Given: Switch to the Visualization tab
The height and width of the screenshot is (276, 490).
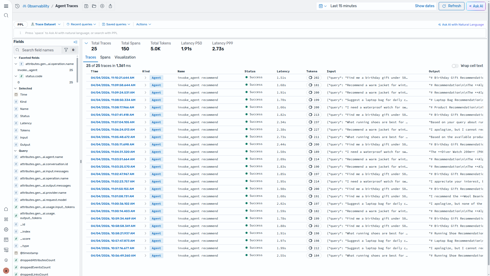Looking at the screenshot, I should pyautogui.click(x=125, y=57).
